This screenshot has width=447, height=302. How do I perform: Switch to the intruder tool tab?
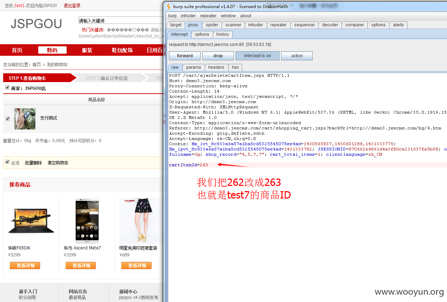point(256,25)
